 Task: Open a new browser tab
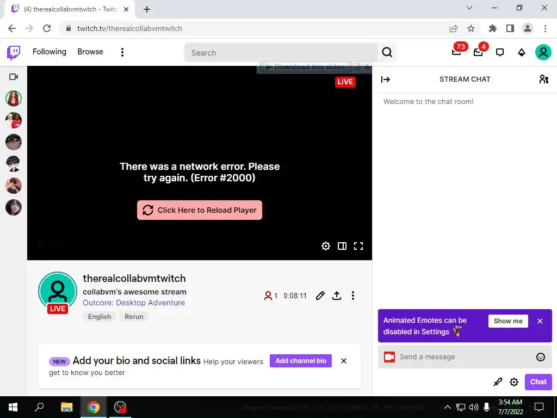pos(147,9)
